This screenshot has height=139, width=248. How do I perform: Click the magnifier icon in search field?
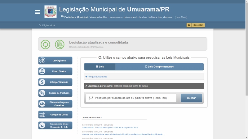tap(91, 98)
